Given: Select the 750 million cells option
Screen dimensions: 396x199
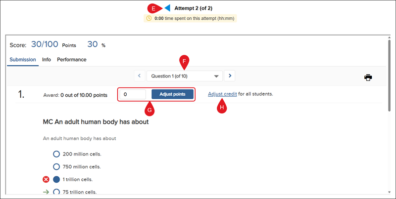Looking at the screenshot, I should pyautogui.click(x=56, y=167).
